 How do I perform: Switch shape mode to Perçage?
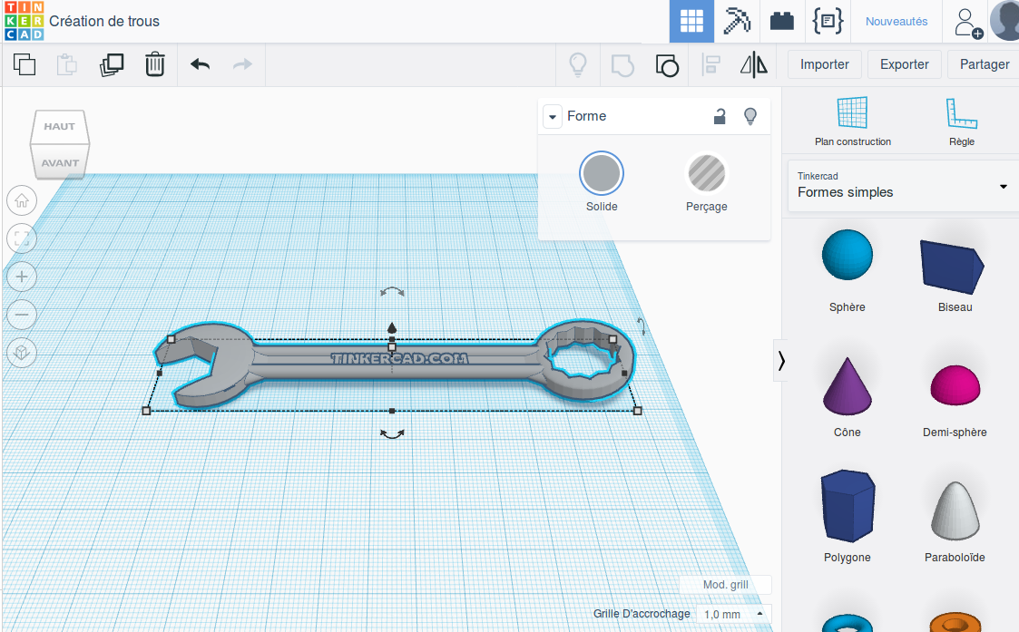tap(706, 173)
